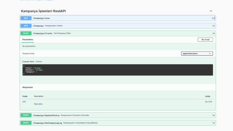Click the /Campaign/slow path text
233x131 pixels.
(x=41, y=18)
